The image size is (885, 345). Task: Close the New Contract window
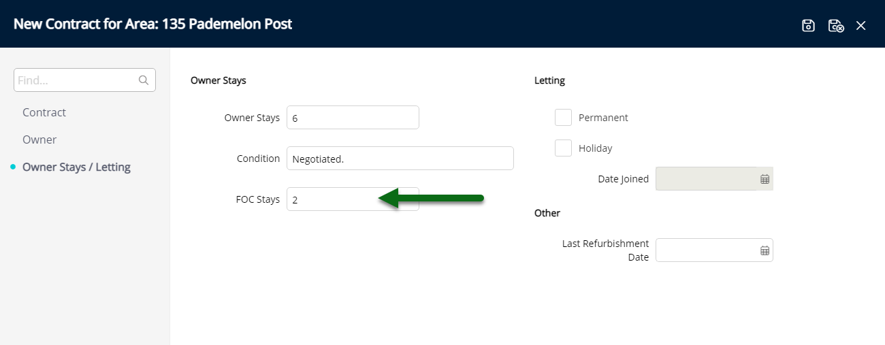coord(861,25)
